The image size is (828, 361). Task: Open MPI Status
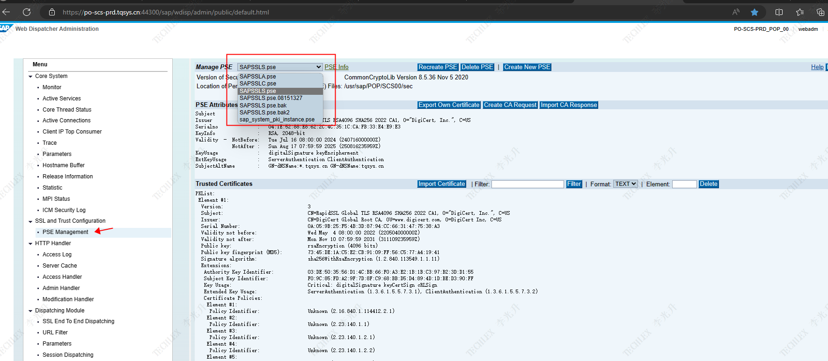(56, 199)
